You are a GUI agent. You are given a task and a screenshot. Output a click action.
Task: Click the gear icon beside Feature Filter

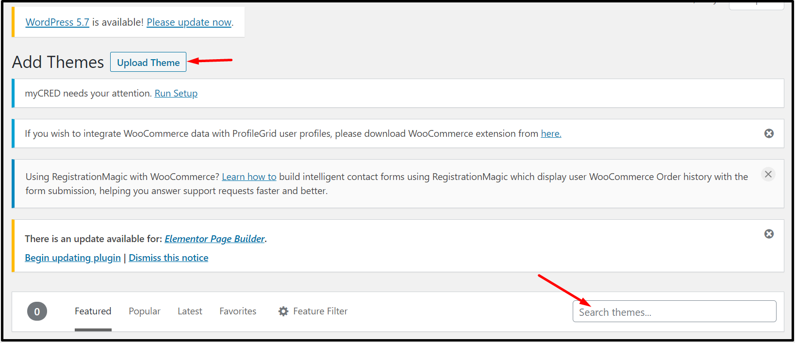pyautogui.click(x=283, y=311)
